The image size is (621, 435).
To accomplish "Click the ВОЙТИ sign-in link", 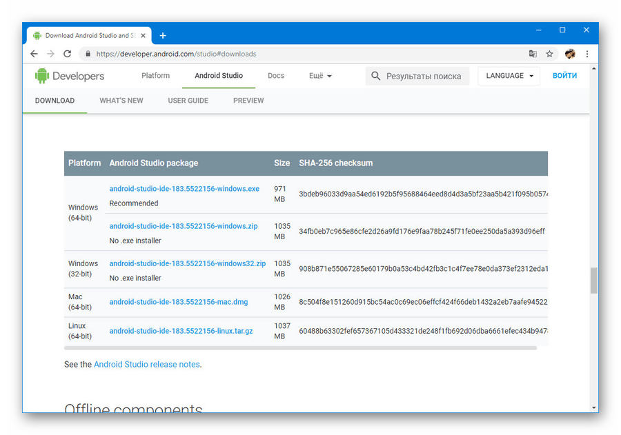I will [564, 76].
